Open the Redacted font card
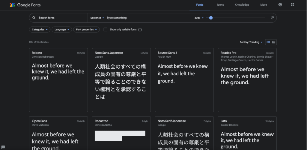 pyautogui.click(x=121, y=133)
